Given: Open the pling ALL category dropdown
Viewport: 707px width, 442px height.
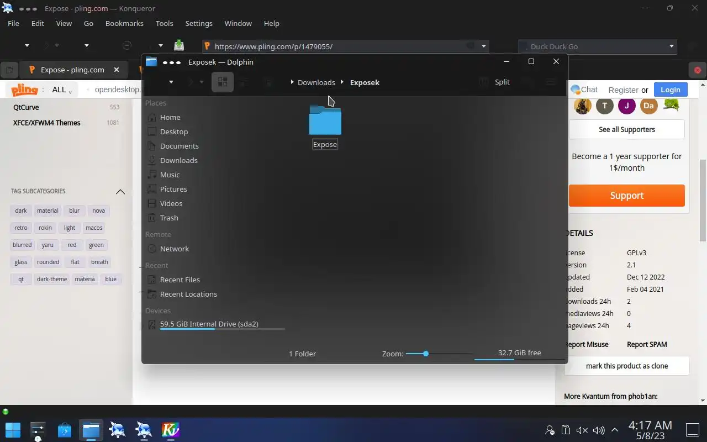Looking at the screenshot, I should (62, 90).
